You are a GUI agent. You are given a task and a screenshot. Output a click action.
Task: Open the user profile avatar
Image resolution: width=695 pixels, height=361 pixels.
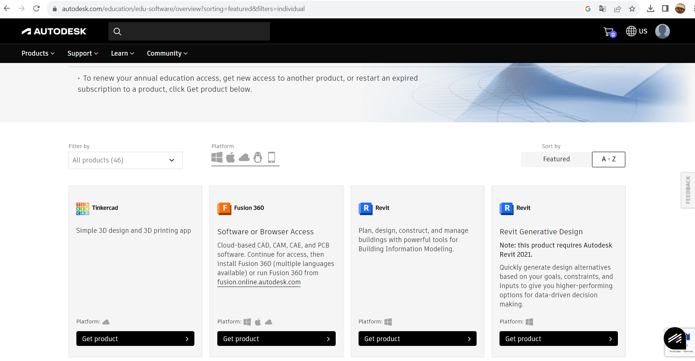(x=663, y=31)
